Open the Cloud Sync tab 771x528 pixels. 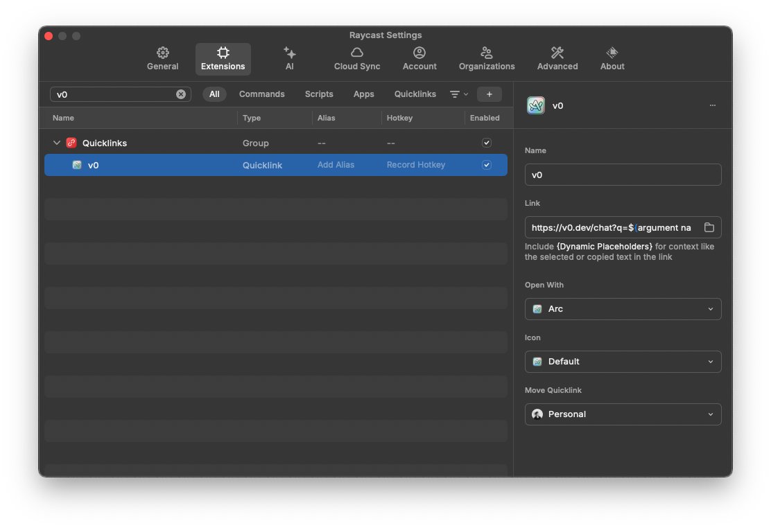coord(357,59)
